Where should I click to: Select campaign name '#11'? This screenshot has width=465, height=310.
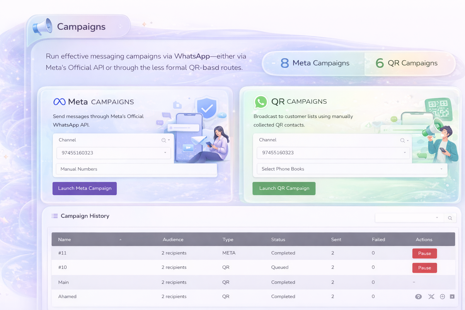coord(62,253)
